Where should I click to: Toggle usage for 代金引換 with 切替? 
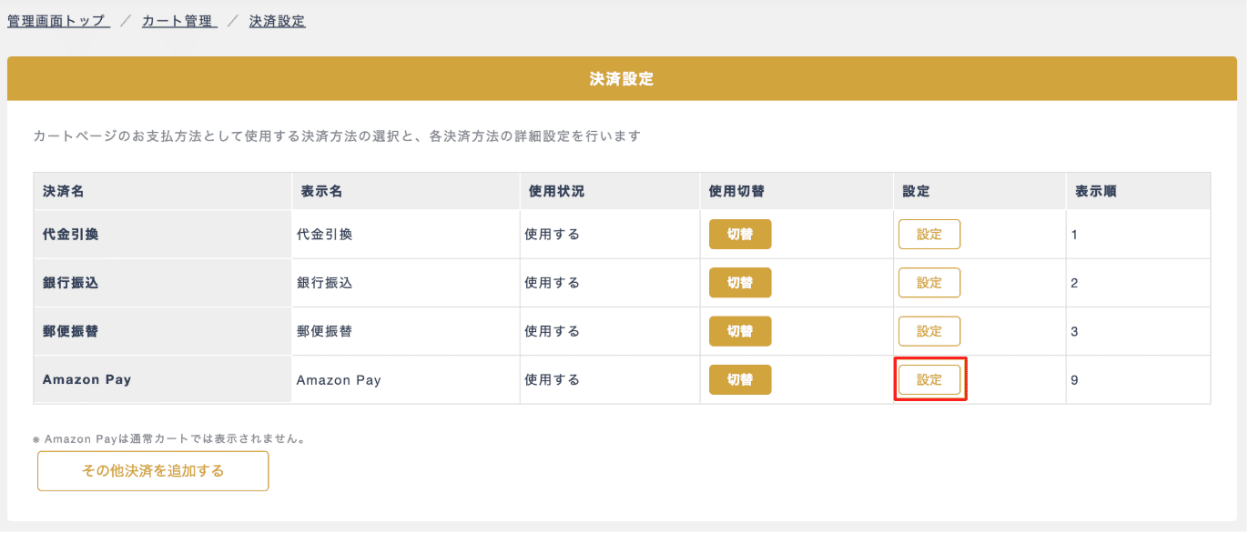(x=740, y=234)
